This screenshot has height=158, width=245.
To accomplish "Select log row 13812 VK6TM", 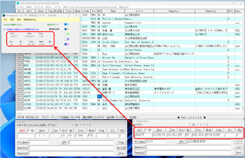I will (x=129, y=100).
